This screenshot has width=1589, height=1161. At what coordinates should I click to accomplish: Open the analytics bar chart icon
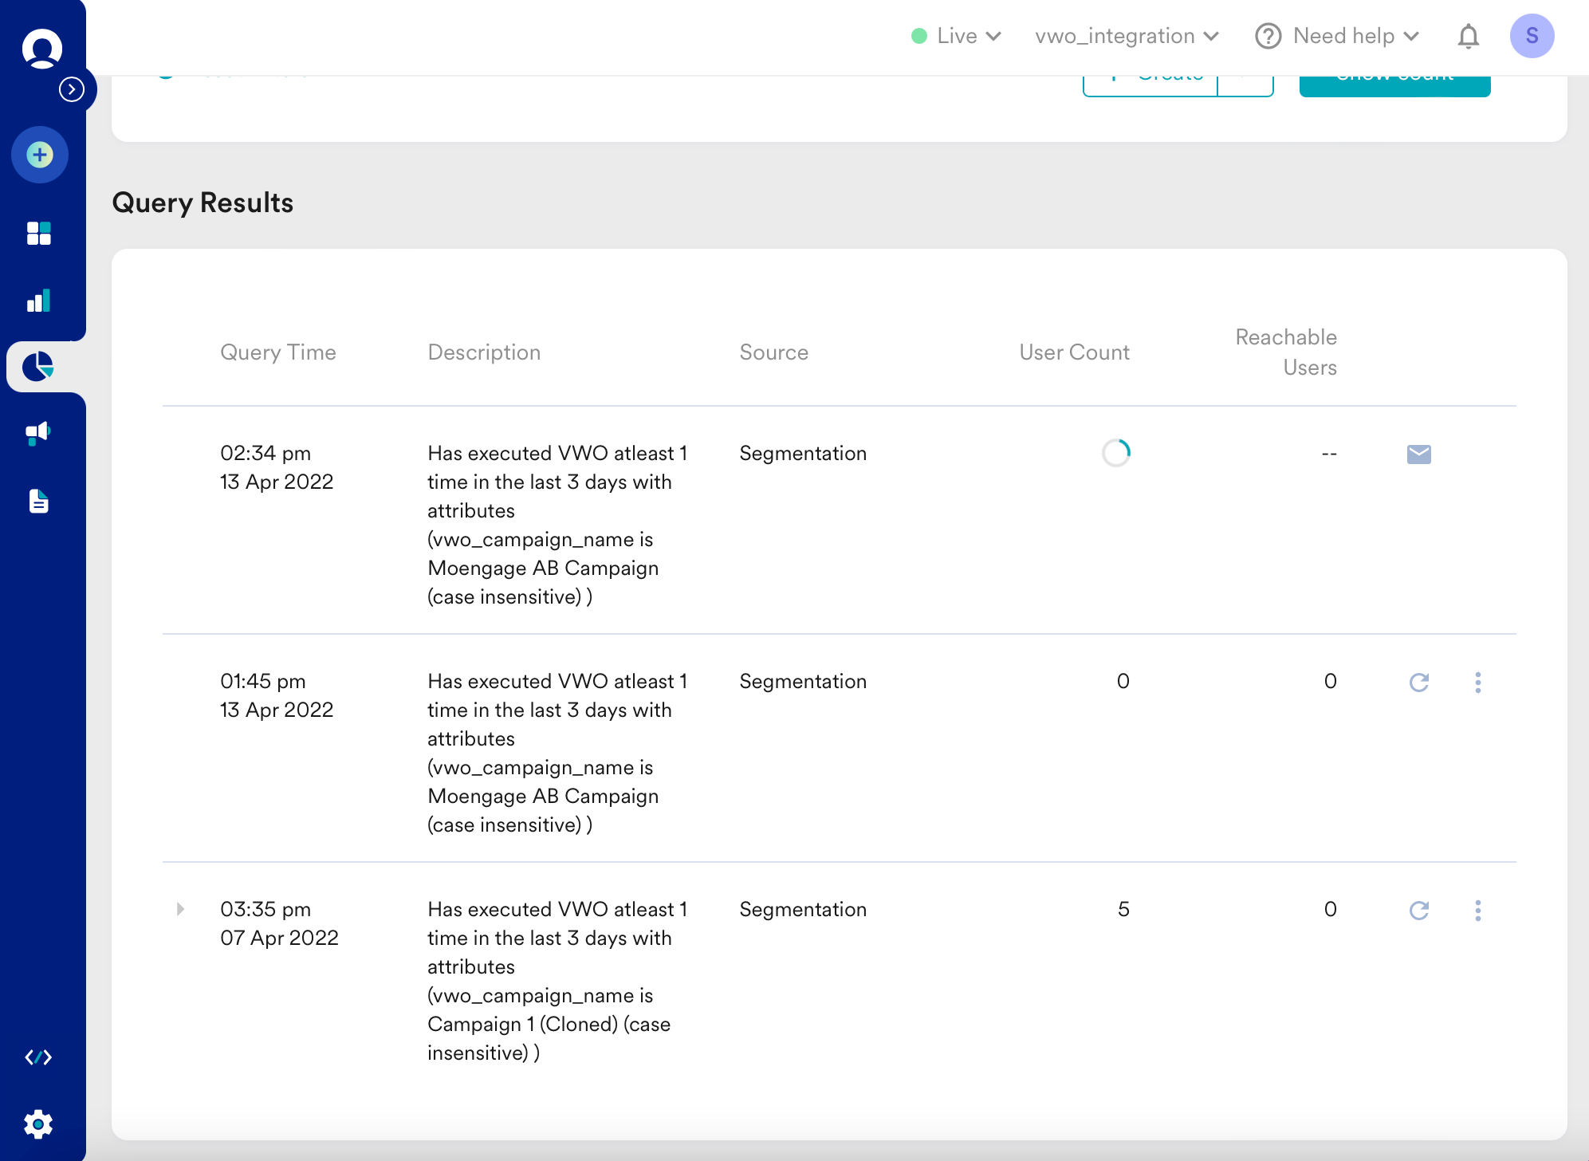pyautogui.click(x=38, y=301)
